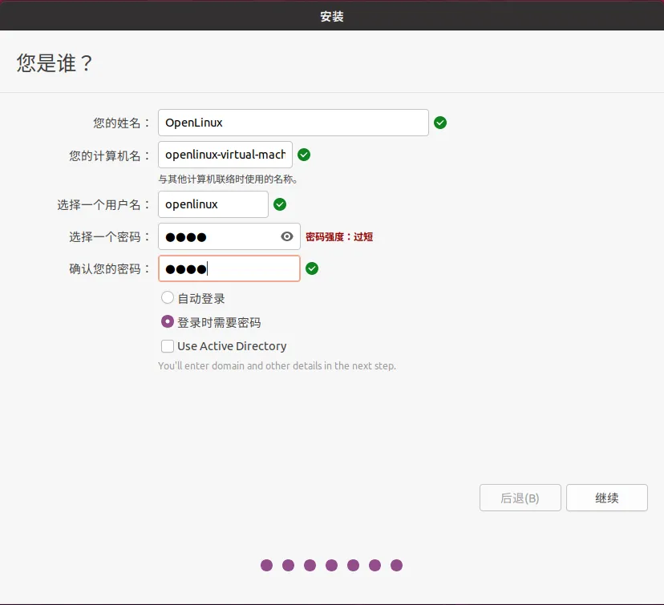Click the 确认您的密码 label
The image size is (664, 605).
click(109, 269)
